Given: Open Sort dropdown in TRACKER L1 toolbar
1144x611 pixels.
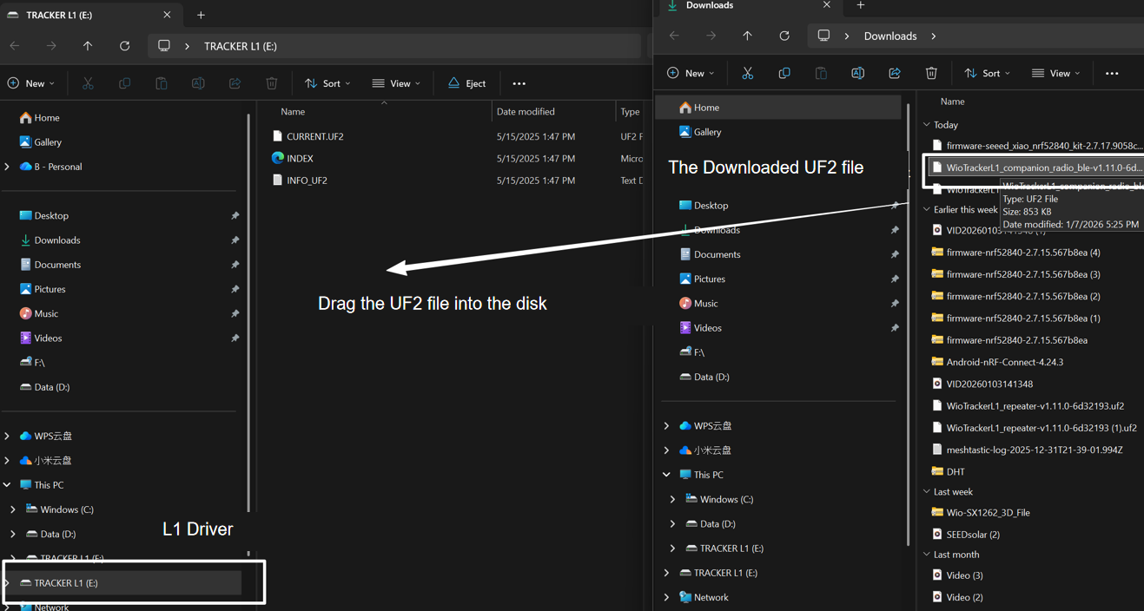Looking at the screenshot, I should point(327,83).
